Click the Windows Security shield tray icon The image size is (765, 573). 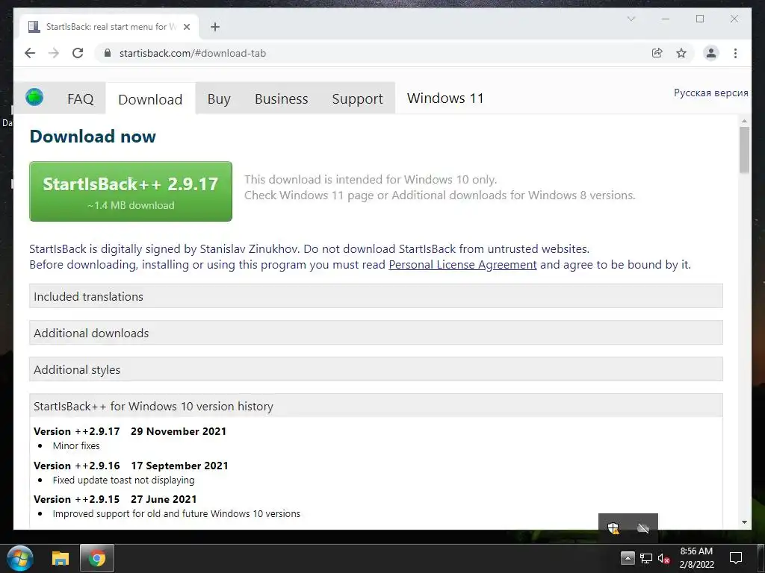(x=613, y=527)
